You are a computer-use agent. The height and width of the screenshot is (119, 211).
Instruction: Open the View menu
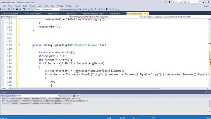click(x=10, y=6)
